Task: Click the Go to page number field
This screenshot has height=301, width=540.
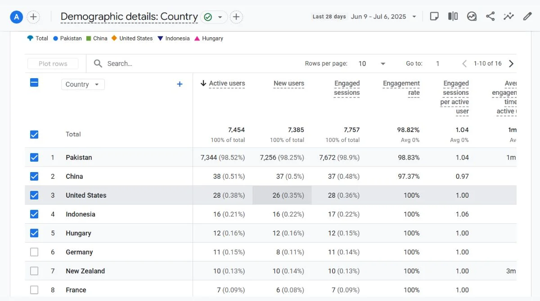Action: click(437, 64)
